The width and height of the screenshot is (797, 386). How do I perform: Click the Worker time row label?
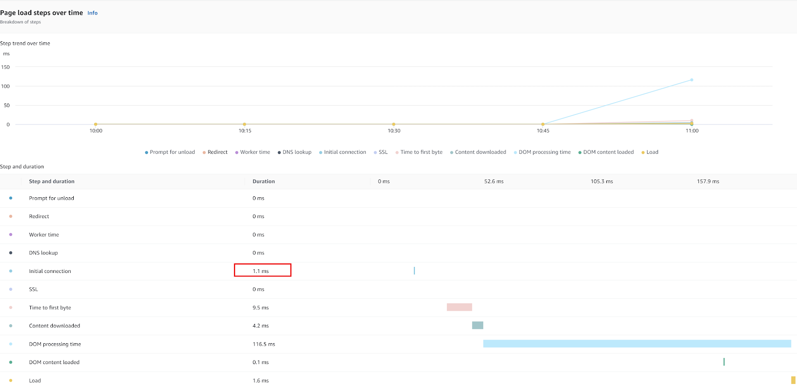click(44, 235)
